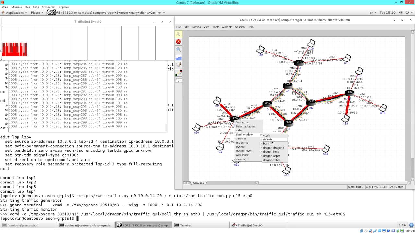Click laptop node n19 on canvas
This screenshot has height=233, width=415.
tap(311, 43)
